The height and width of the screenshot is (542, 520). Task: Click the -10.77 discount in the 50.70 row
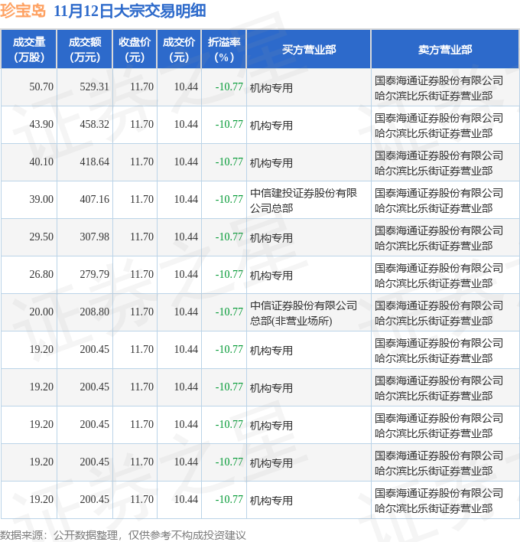click(x=229, y=87)
